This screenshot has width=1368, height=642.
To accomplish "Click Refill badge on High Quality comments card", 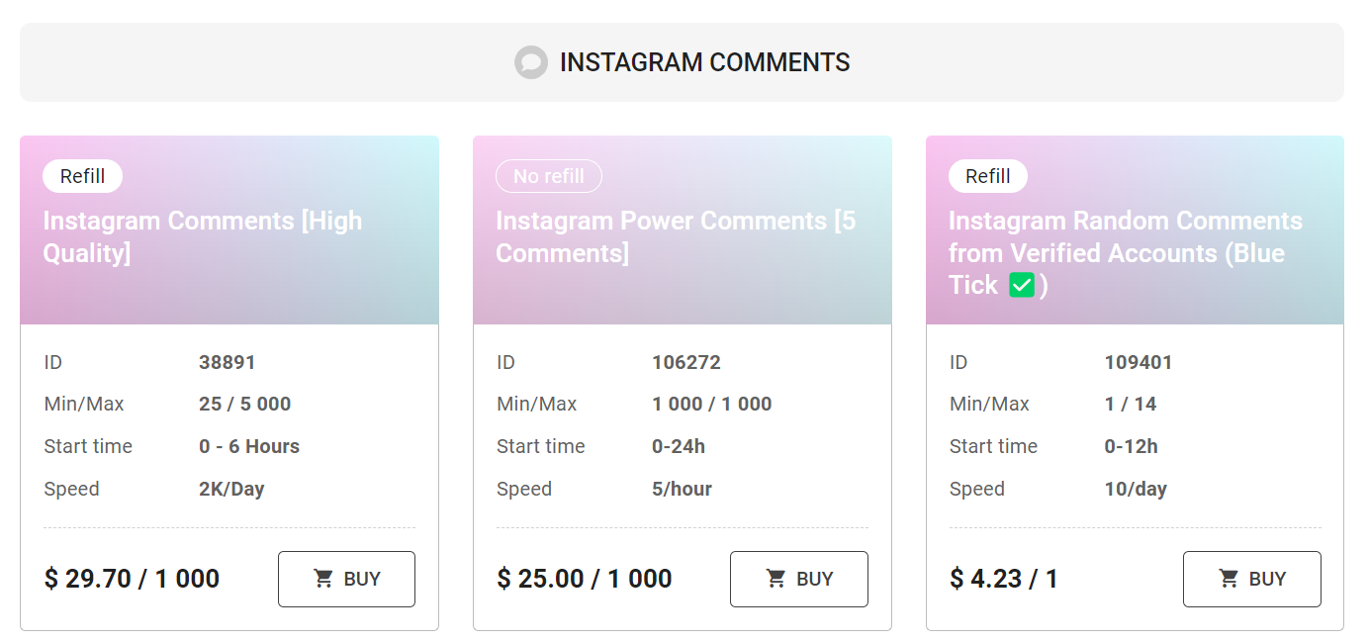I will coord(82,176).
